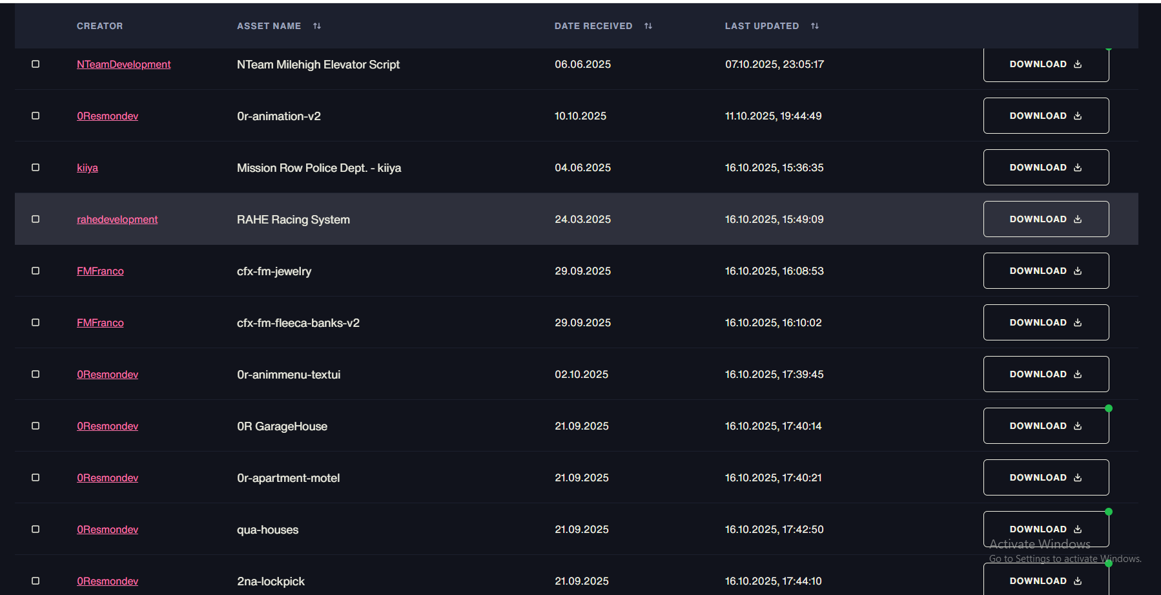The height and width of the screenshot is (595, 1161).
Task: Open 0Resmondev link beside 0R GarageHouse
Action: [x=107, y=426]
